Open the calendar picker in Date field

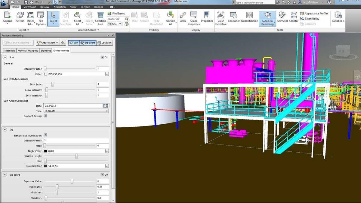[106, 106]
